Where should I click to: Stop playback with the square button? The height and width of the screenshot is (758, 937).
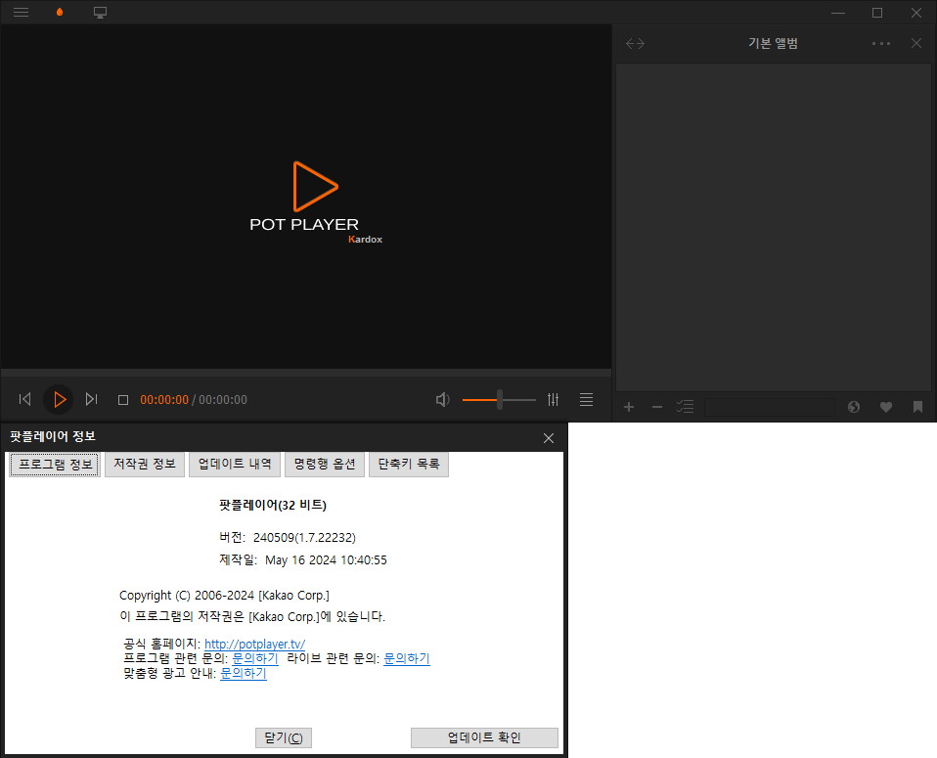click(x=123, y=400)
